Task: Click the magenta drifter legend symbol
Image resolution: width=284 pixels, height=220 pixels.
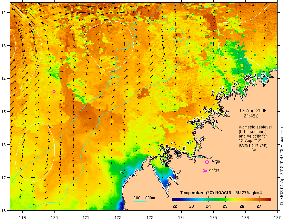Action: click(205, 170)
